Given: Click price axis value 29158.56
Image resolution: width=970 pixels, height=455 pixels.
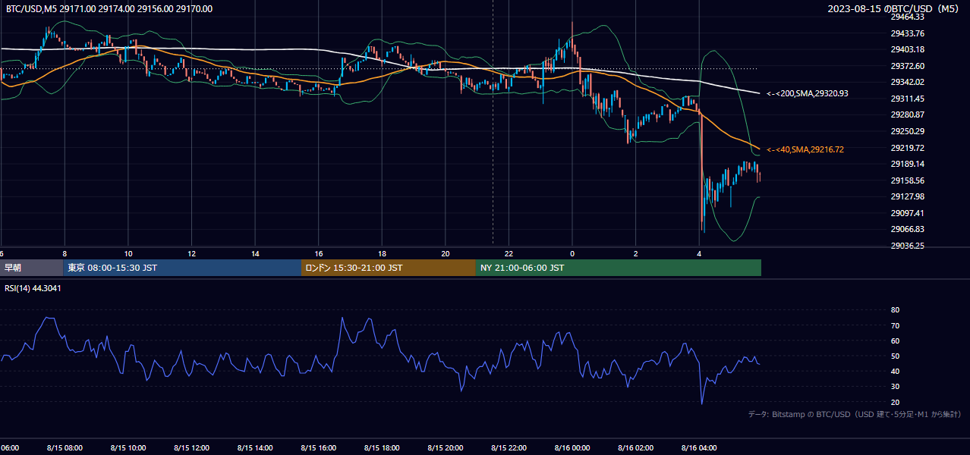Looking at the screenshot, I should click(x=907, y=180).
